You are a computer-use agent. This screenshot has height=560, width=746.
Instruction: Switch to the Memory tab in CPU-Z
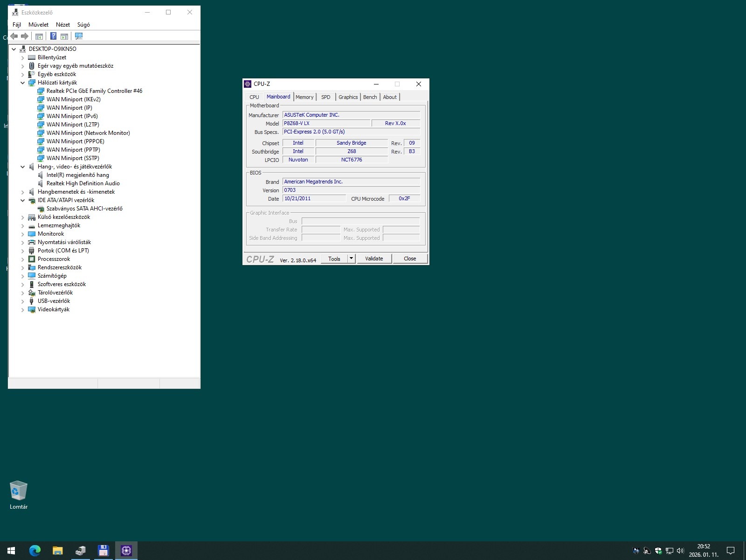coord(304,97)
